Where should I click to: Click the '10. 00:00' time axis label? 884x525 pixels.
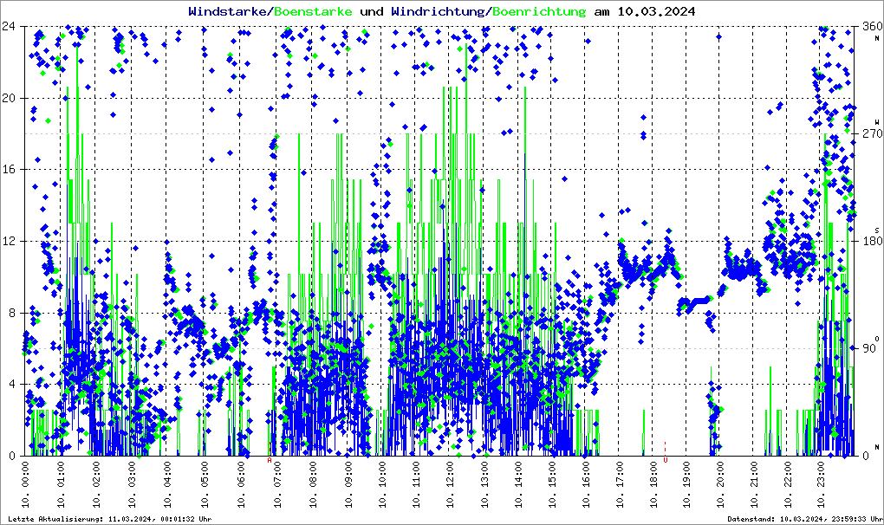point(27,486)
